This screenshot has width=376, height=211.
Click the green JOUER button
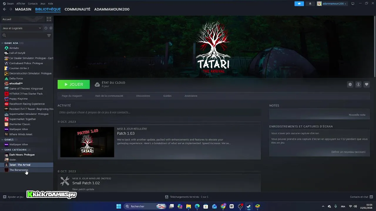point(74,84)
